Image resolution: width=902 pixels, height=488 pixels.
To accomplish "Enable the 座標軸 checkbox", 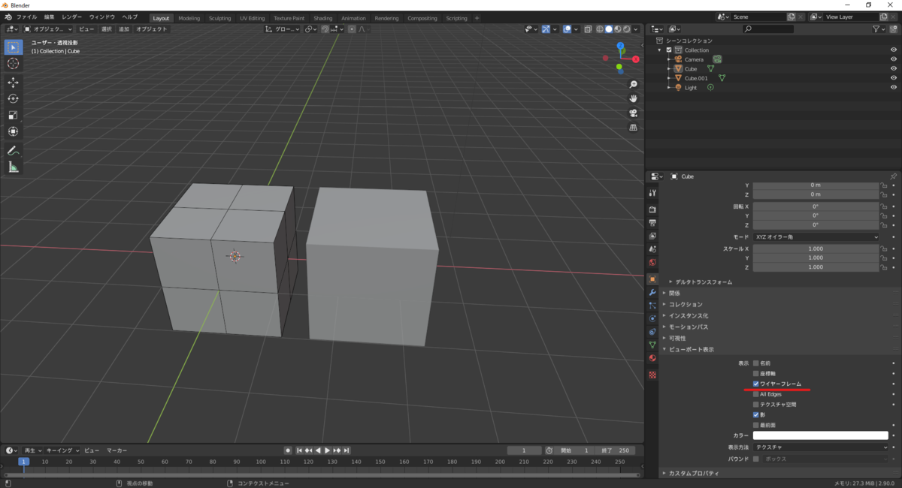I will pyautogui.click(x=755, y=373).
